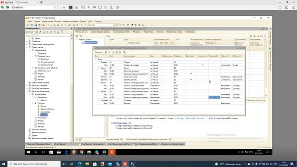297x167 pixels.
Task: Collapse Касса 50 group row
Action: click(x=99, y=68)
